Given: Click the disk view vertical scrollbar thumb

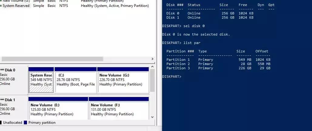Looking at the screenshot, I should point(153,80).
